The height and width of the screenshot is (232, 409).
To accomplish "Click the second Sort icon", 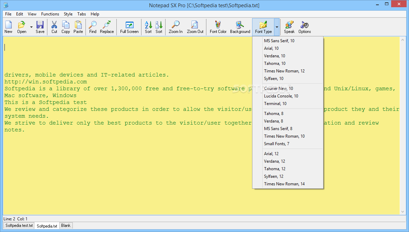I will [159, 27].
